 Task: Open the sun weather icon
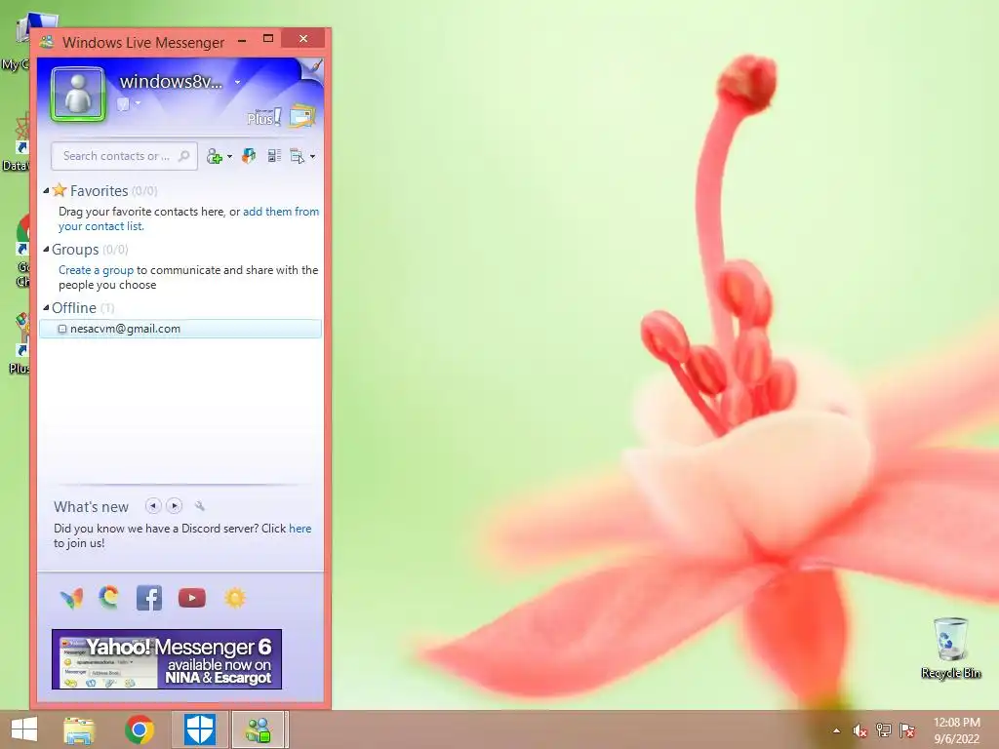click(x=234, y=598)
